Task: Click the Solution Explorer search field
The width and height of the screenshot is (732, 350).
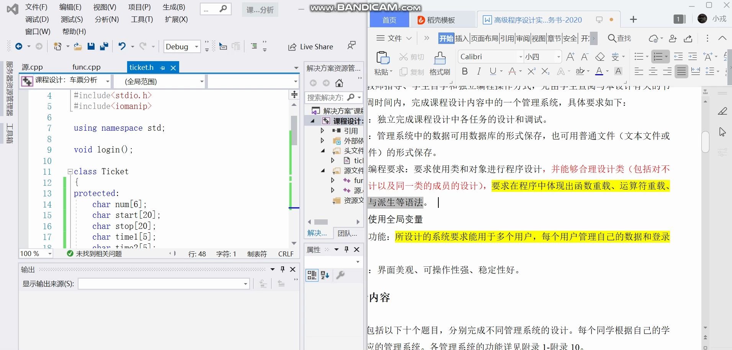Action: point(325,97)
